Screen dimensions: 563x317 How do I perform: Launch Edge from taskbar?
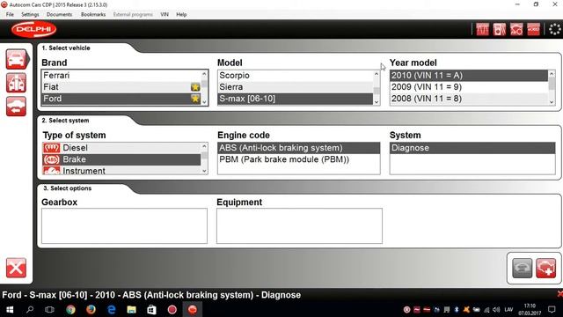click(112, 309)
